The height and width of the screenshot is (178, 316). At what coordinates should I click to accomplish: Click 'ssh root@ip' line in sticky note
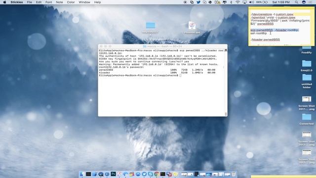point(259,33)
